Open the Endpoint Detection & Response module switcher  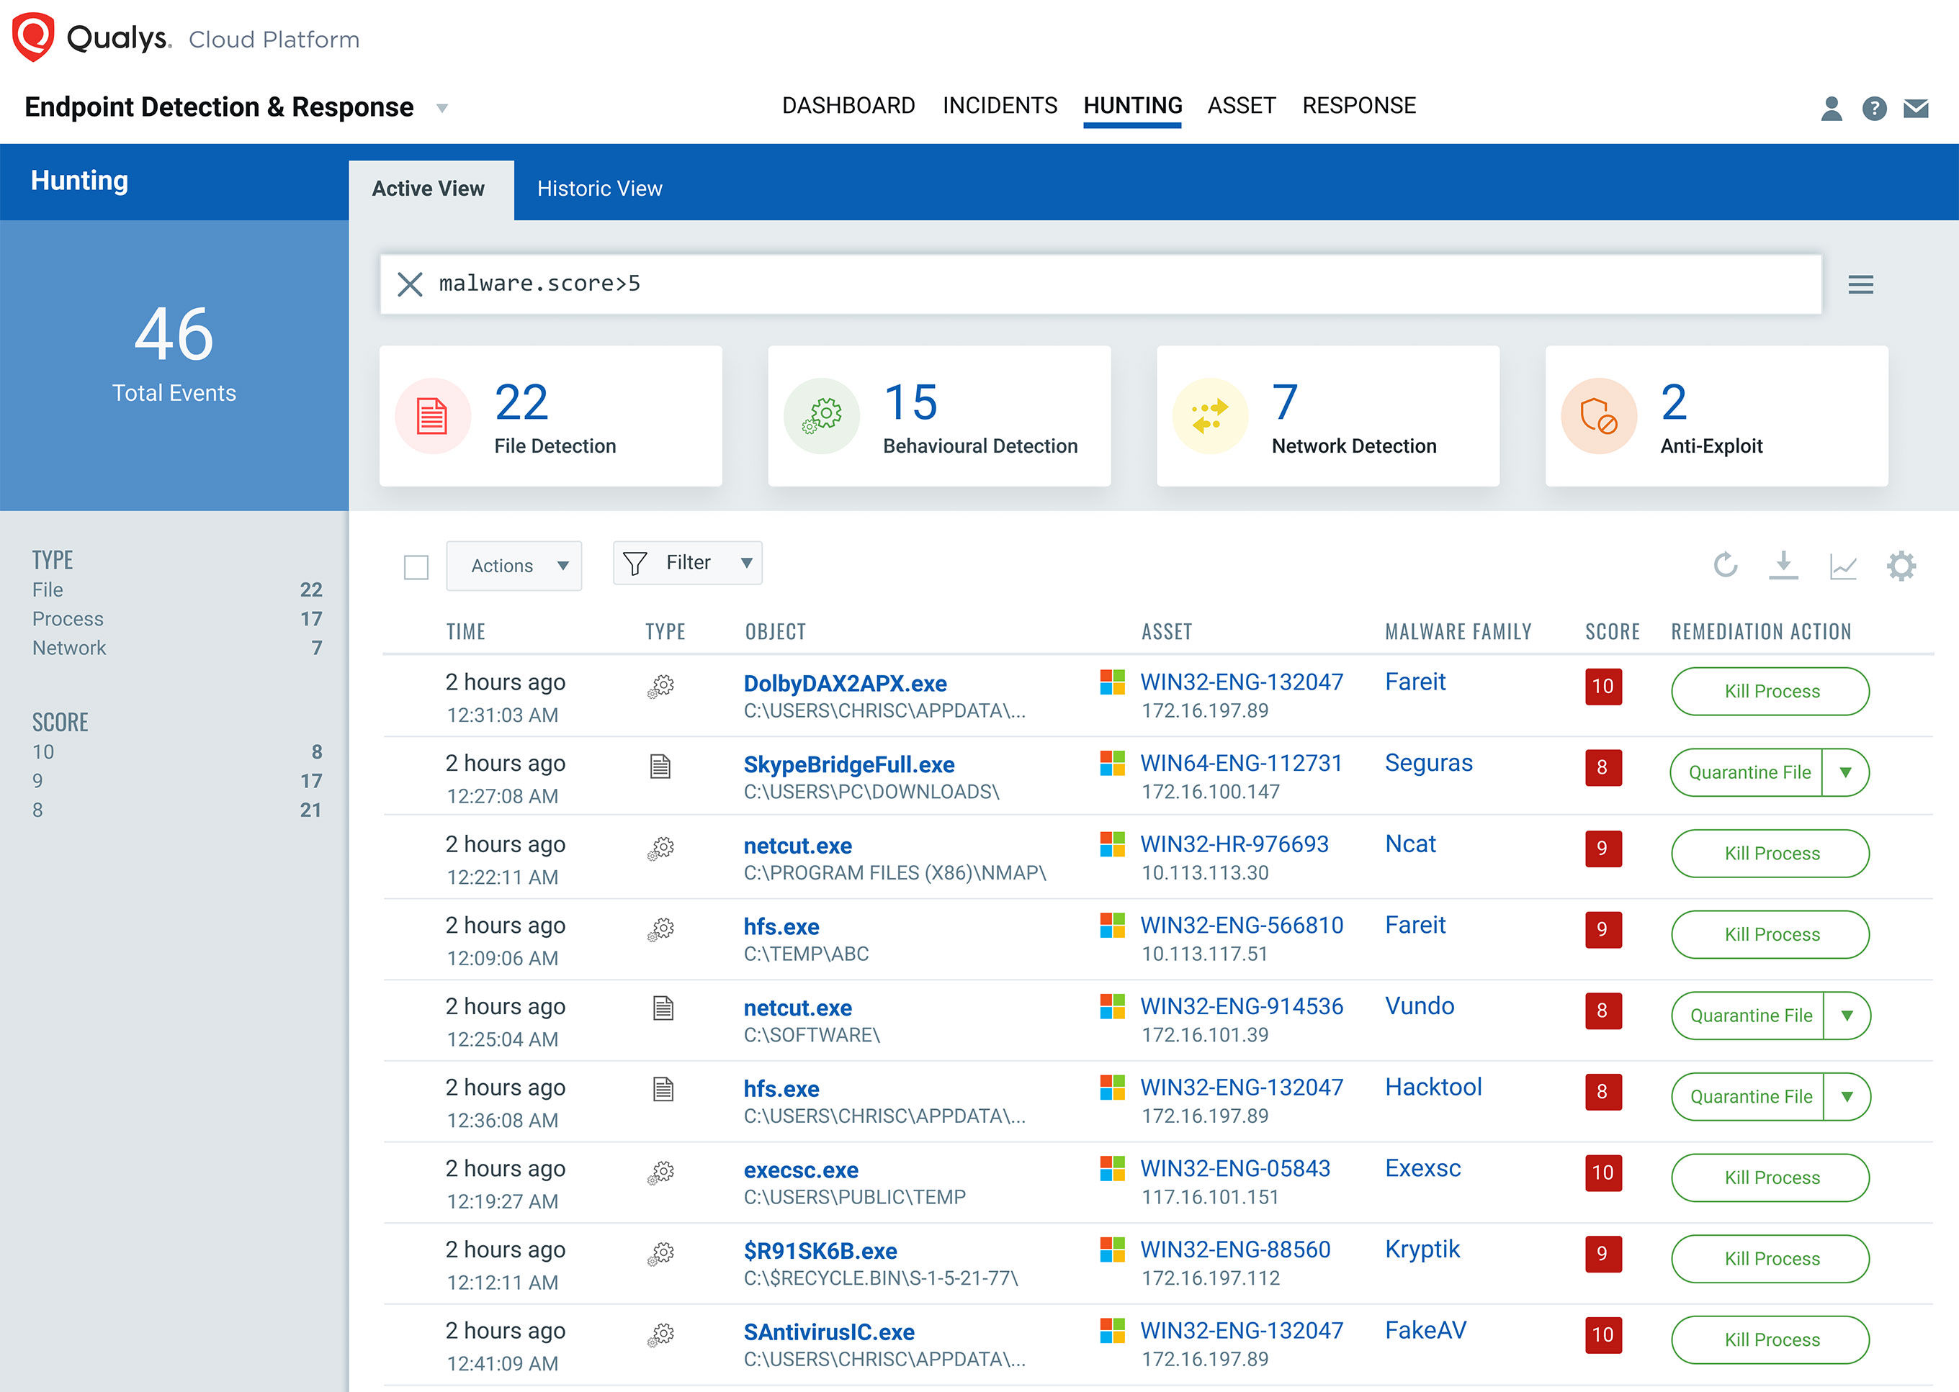tap(441, 108)
